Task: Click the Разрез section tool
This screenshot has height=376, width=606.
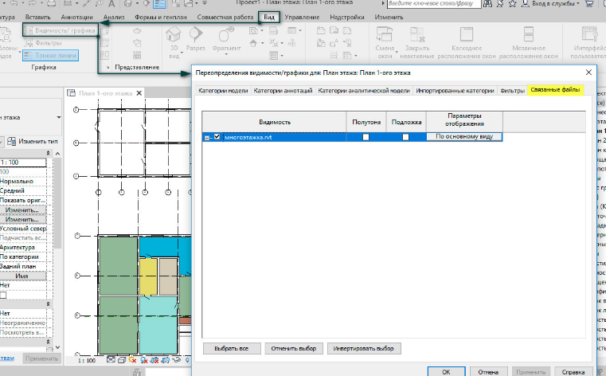Action: (x=196, y=36)
